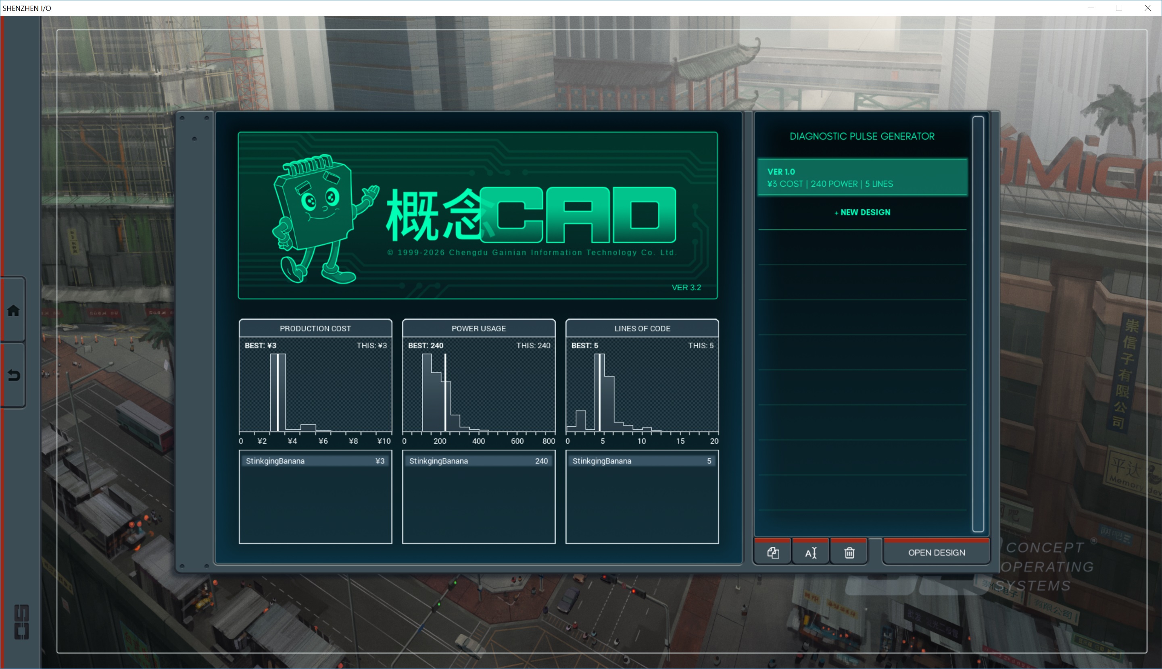This screenshot has width=1162, height=669.
Task: Duplicate the selected design with copy icon
Action: pos(772,553)
